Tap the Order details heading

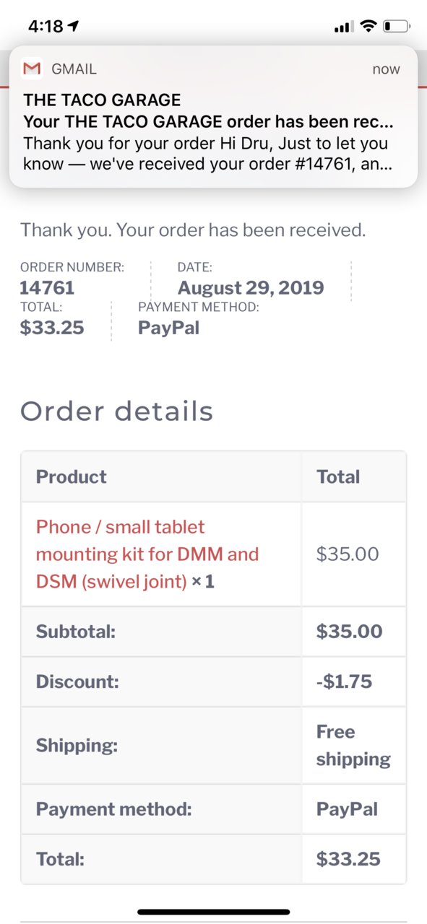(x=116, y=411)
